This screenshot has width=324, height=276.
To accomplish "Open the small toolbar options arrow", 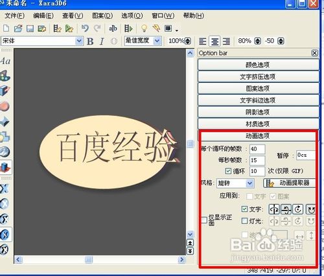I will click(x=177, y=30).
